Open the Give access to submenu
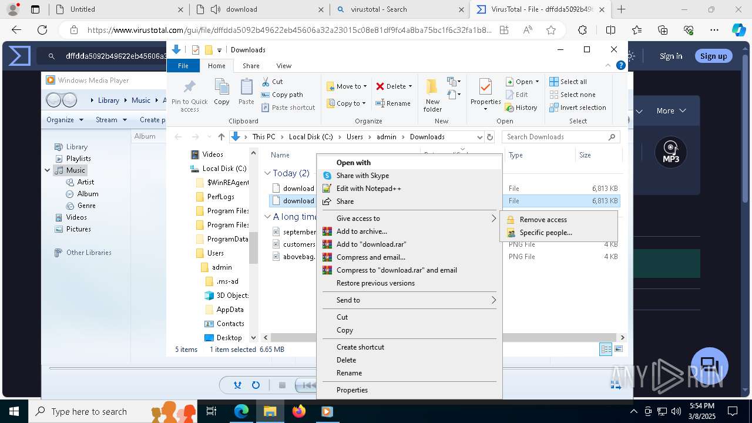Image resolution: width=752 pixels, height=423 pixels. click(x=409, y=219)
